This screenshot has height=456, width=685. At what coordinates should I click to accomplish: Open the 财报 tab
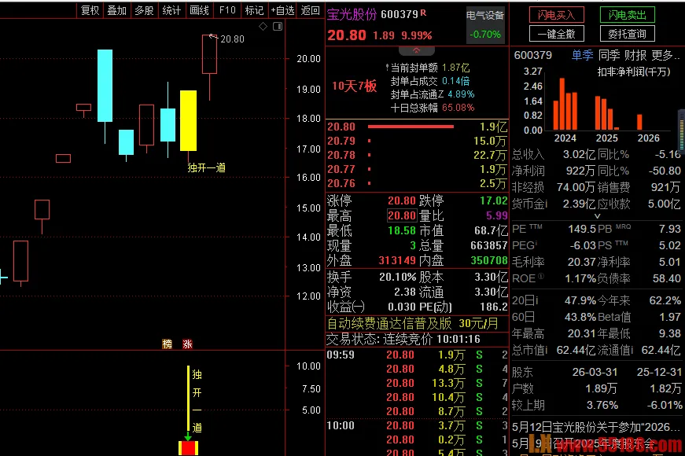(635, 55)
